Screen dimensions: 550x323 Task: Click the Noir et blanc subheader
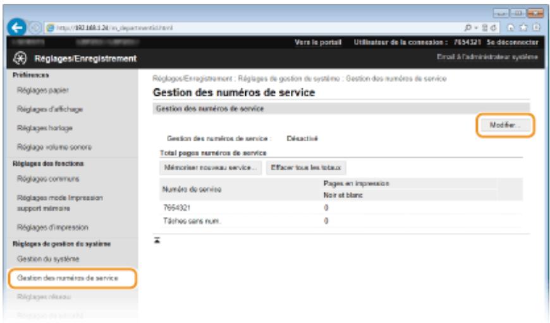coord(343,196)
